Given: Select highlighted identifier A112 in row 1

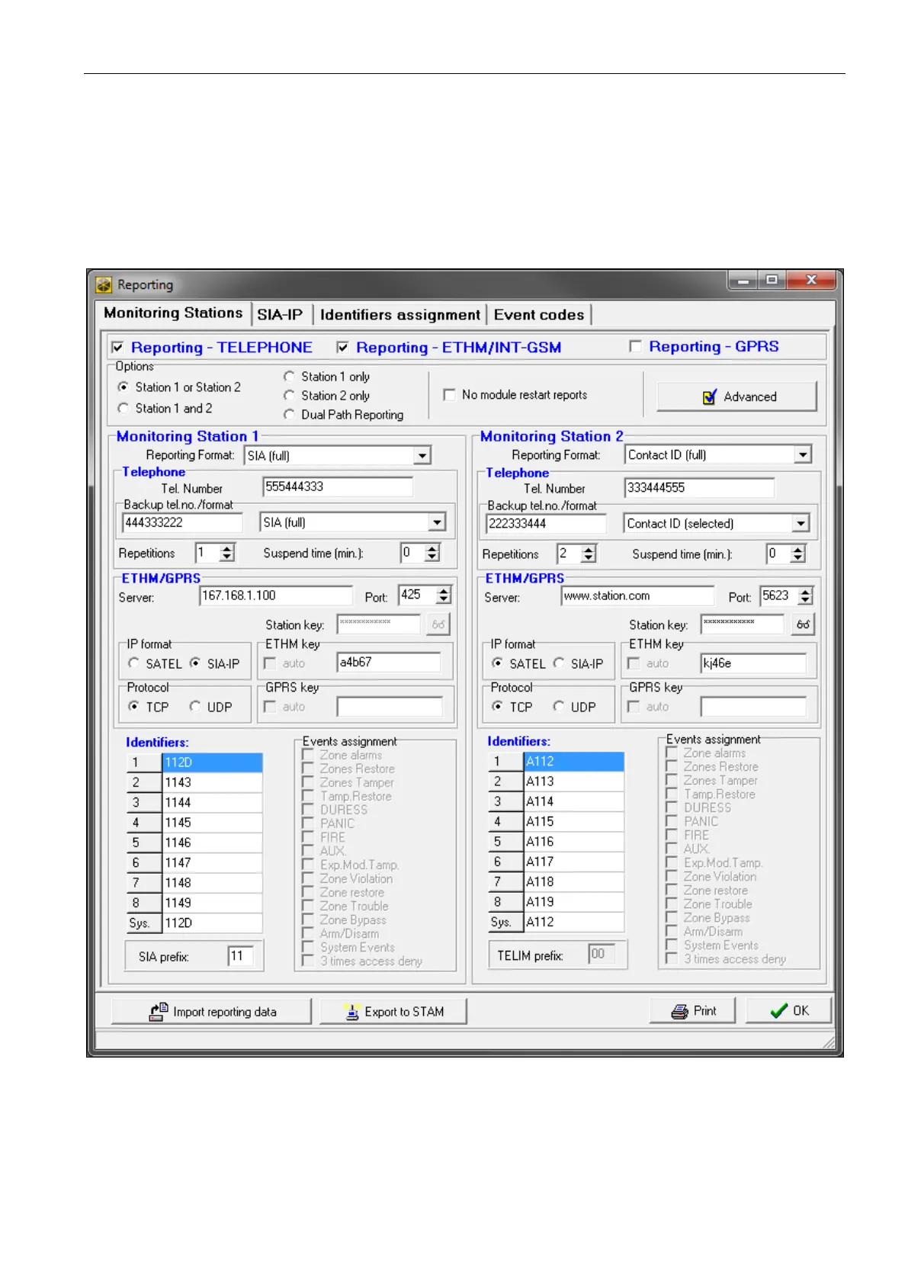Looking at the screenshot, I should click(574, 761).
